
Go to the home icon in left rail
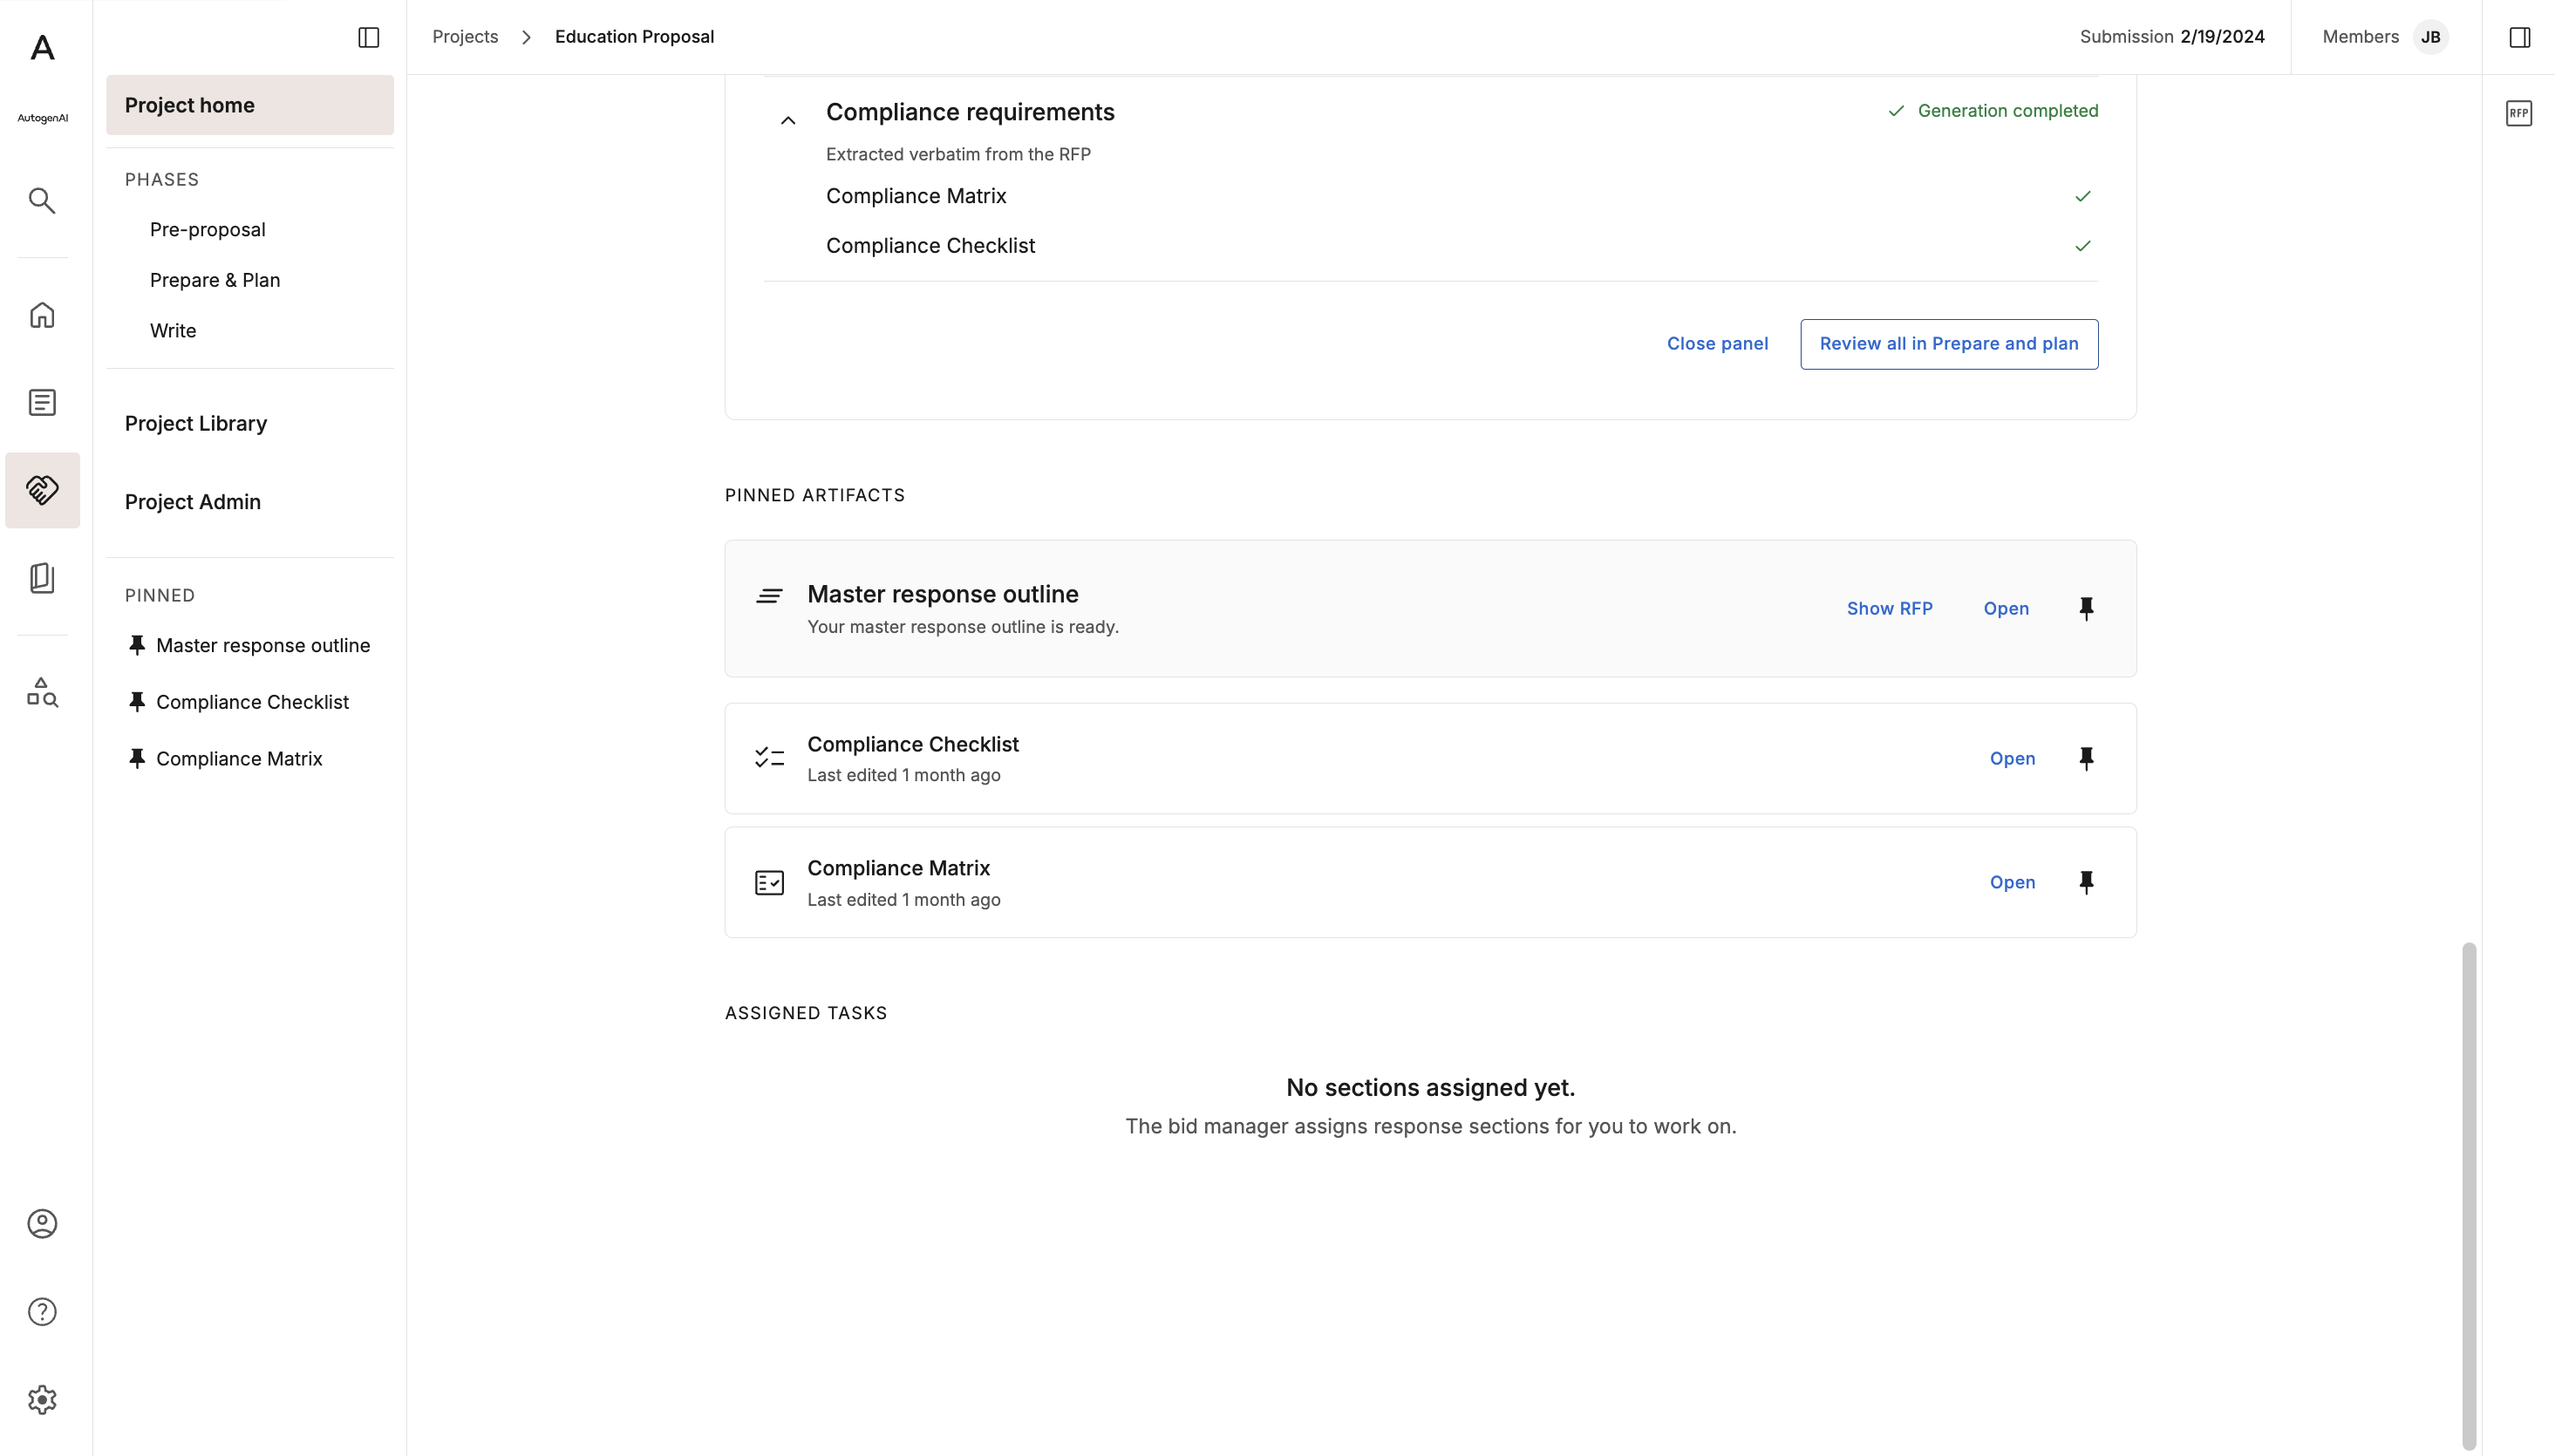pyautogui.click(x=42, y=315)
